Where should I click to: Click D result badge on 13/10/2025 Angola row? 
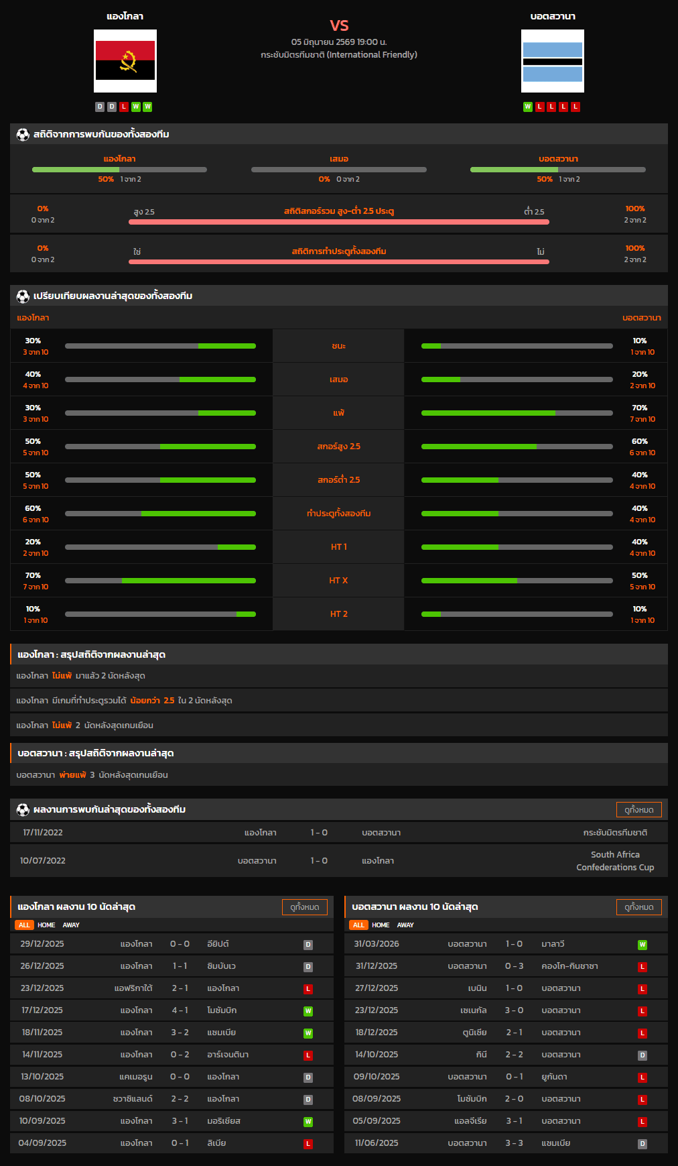[x=308, y=1077]
